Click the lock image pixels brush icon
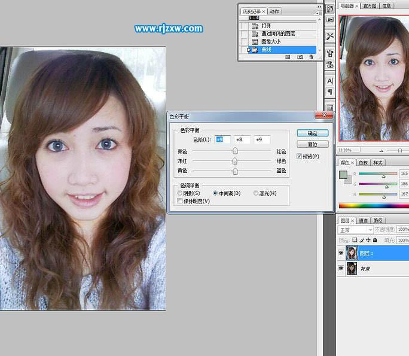Viewport: 409px width, 356px height. (361, 240)
